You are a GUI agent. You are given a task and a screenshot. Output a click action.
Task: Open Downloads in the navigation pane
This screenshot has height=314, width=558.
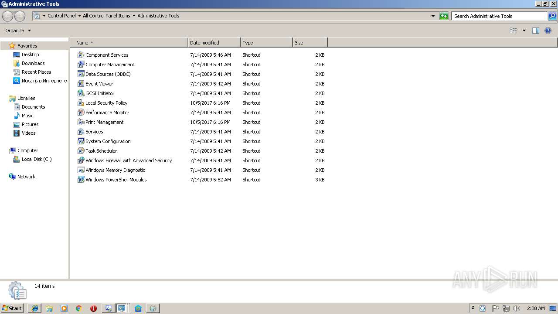pos(33,63)
